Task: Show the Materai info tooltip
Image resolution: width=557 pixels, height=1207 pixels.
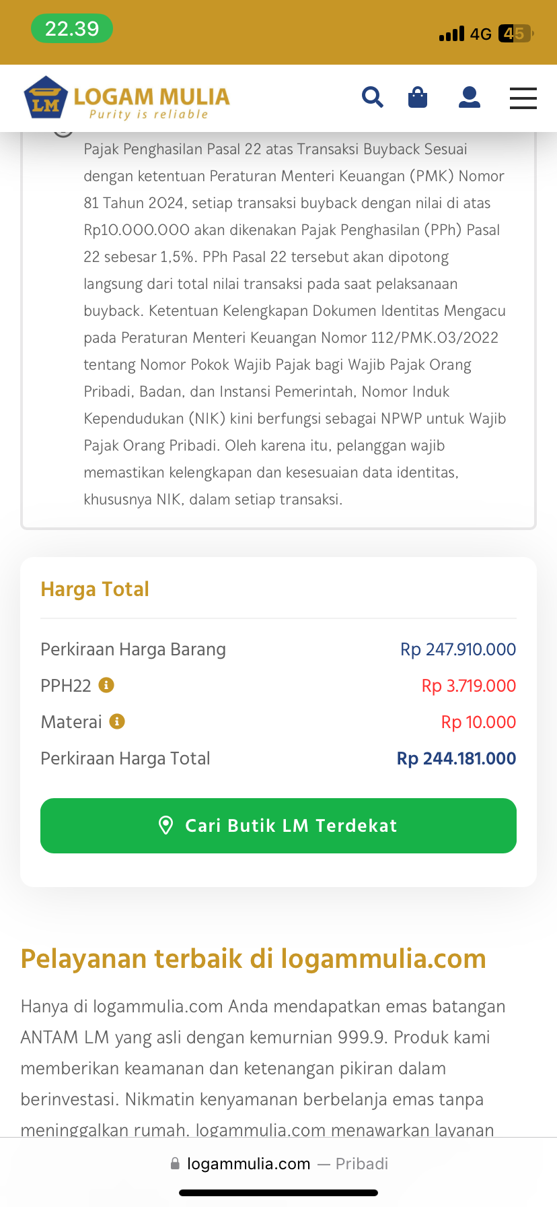Action: click(x=117, y=721)
